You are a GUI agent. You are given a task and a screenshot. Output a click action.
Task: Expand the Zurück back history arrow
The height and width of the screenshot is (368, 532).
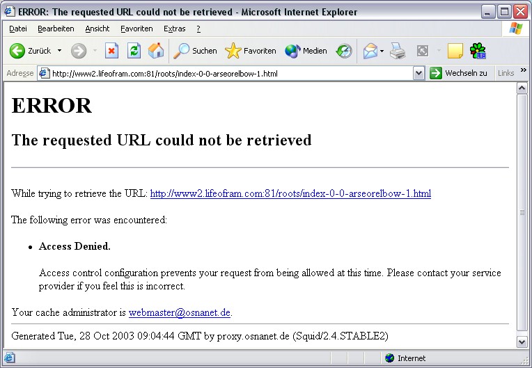point(60,51)
